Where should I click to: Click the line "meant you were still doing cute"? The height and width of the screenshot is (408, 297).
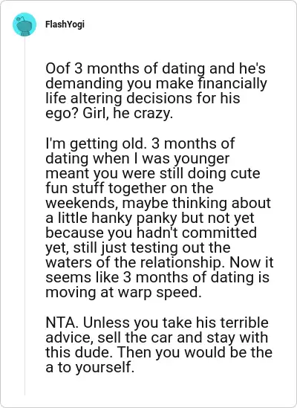153,173
